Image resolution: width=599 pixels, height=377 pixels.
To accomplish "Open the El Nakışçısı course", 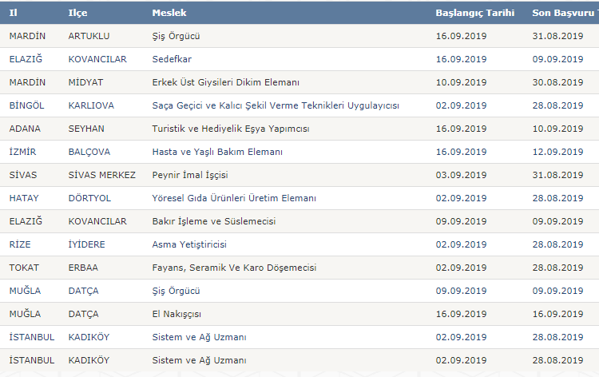I will click(x=177, y=314).
